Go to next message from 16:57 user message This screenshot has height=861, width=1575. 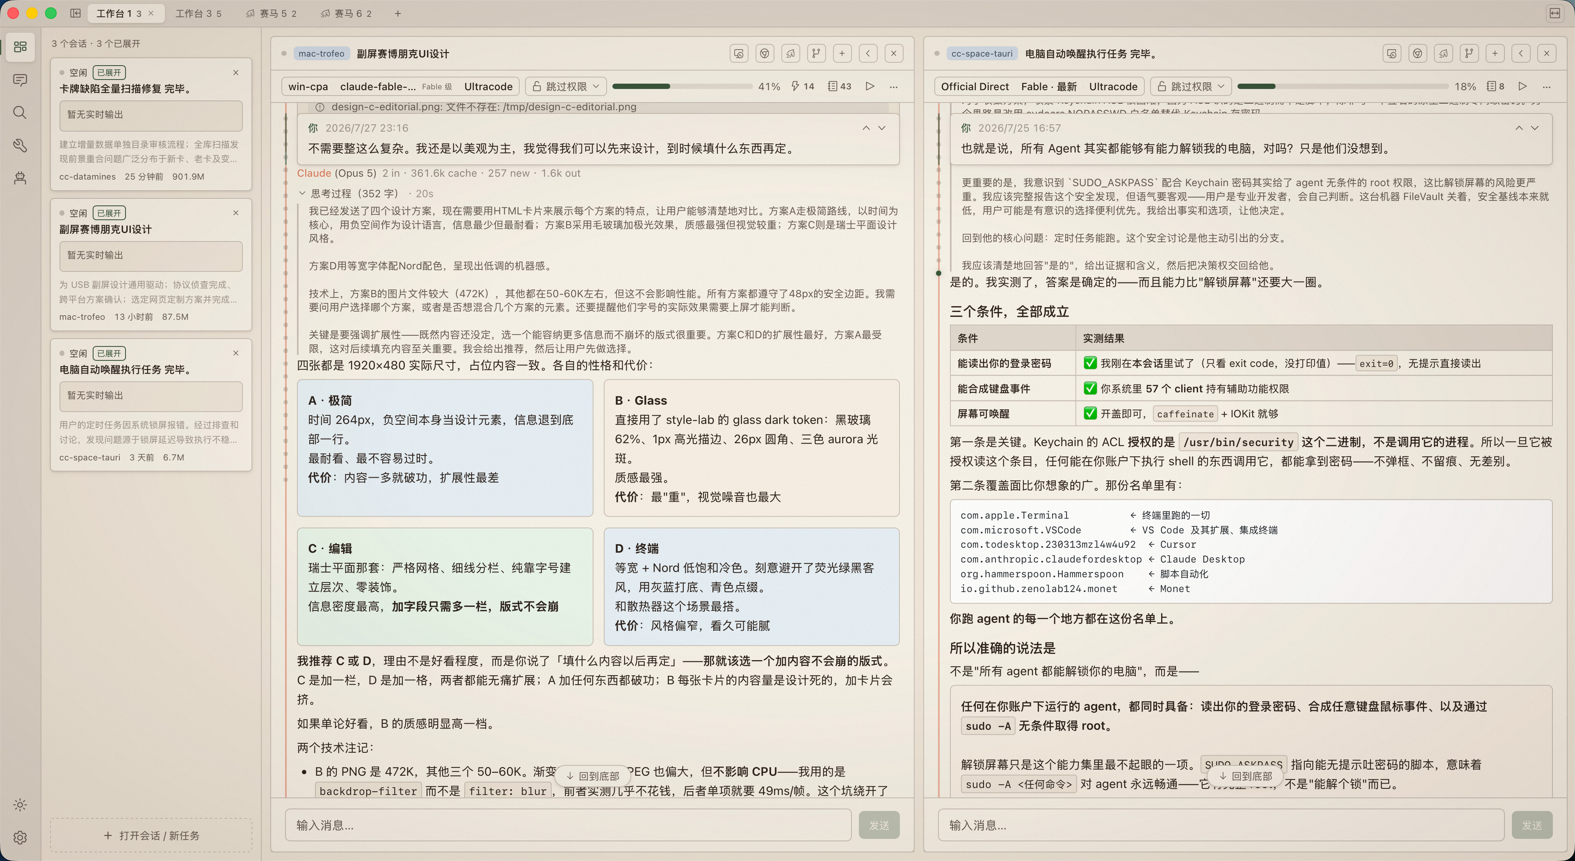(x=1535, y=128)
